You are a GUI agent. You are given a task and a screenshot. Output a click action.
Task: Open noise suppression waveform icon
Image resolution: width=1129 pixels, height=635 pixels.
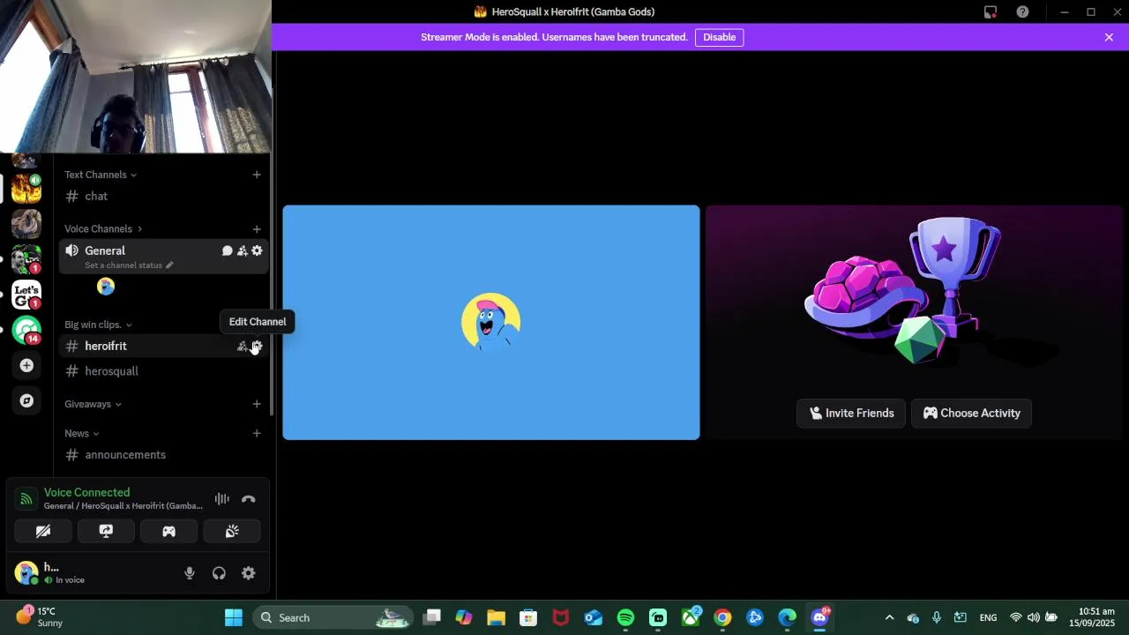(221, 499)
